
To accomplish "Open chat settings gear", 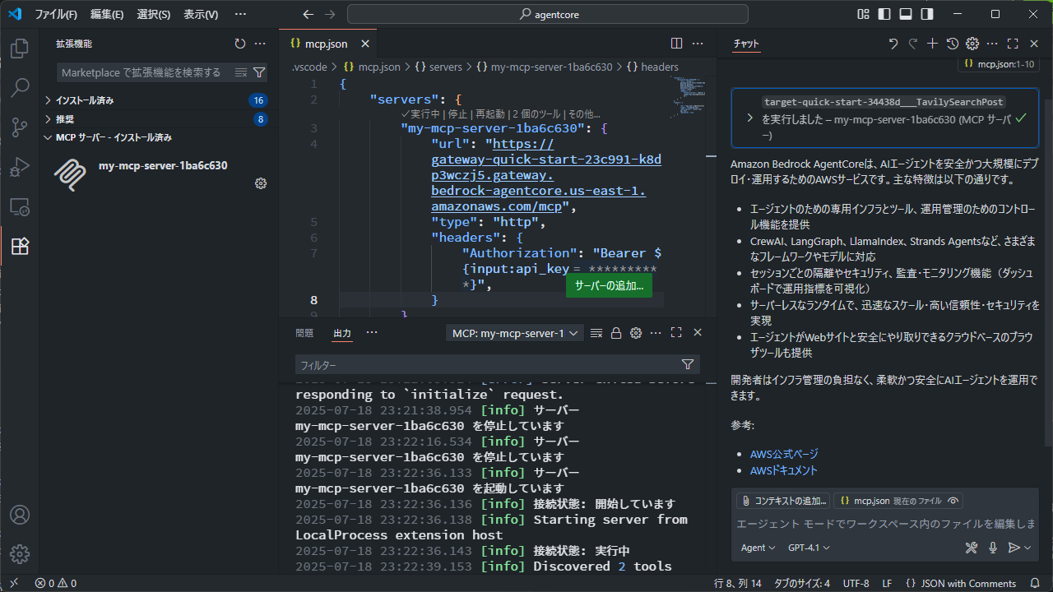I will [x=972, y=44].
